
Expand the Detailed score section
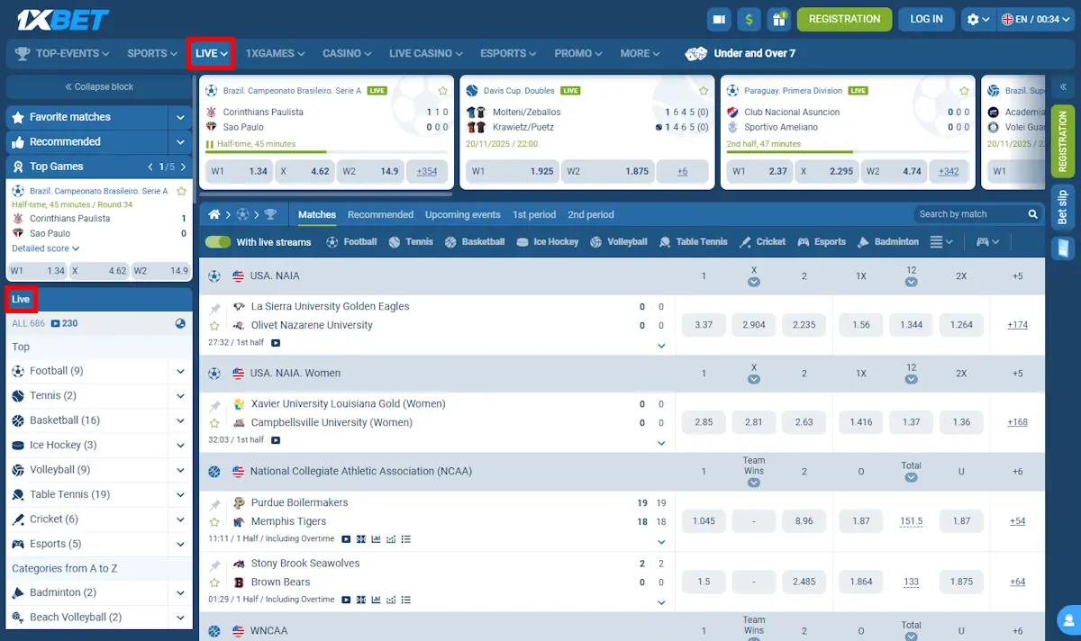click(45, 248)
